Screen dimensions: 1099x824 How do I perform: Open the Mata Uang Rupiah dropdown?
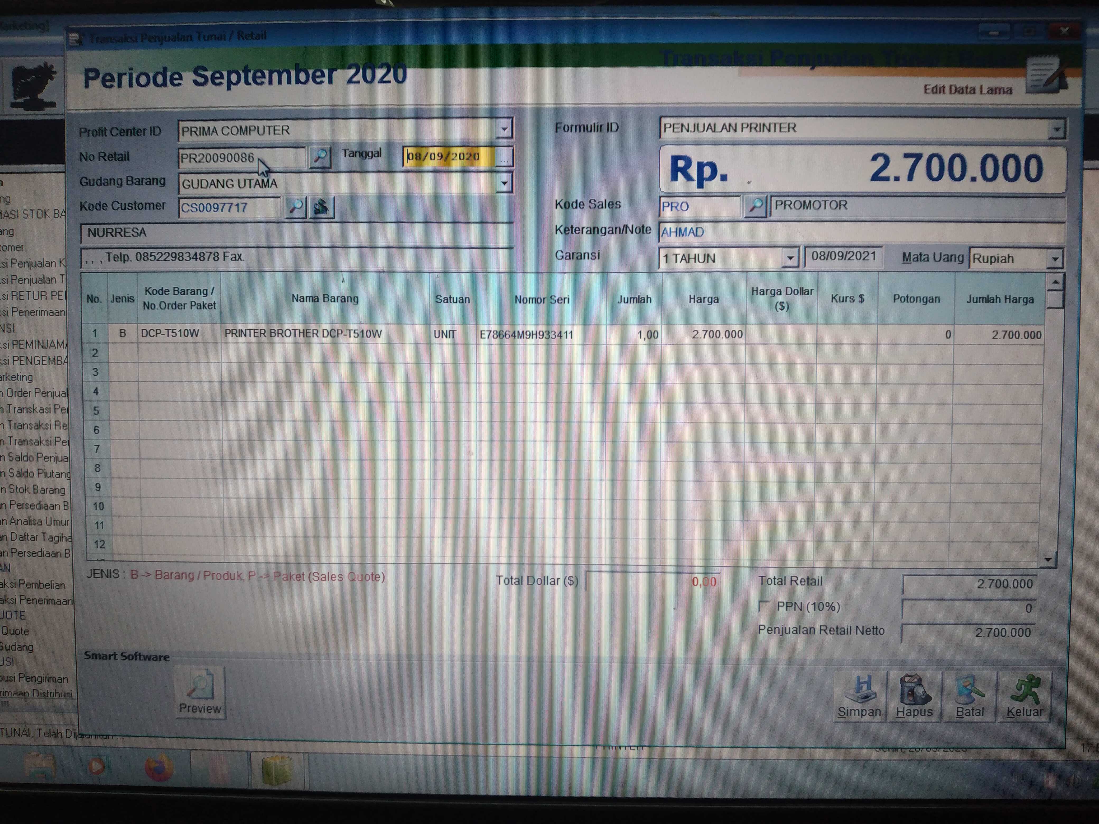[x=1055, y=259]
